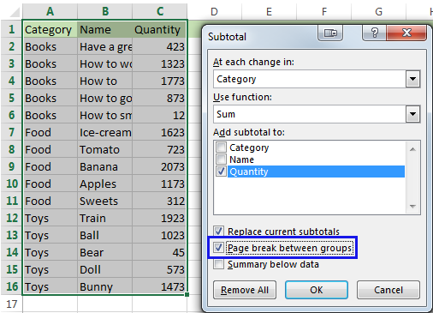
Task: Click the dialog help question mark icon
Action: coord(374,33)
